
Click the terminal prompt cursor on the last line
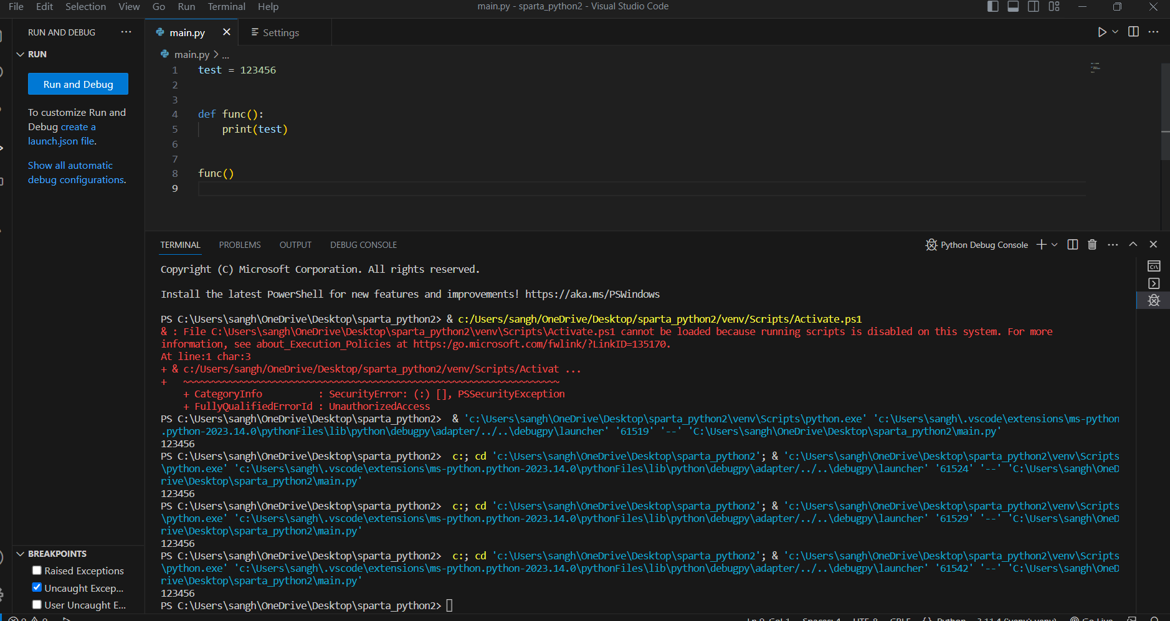click(449, 605)
